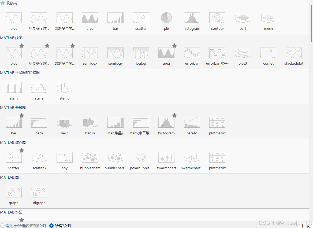Image resolution: width=313 pixels, height=228 pixels.
Task: Pick the loglog plot icon
Action: click(x=141, y=53)
